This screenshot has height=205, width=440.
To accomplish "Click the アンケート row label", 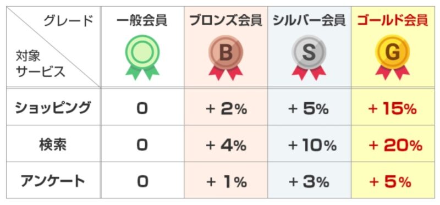I will 53,181.
